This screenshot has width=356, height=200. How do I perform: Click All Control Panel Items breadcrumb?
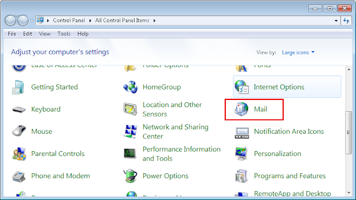pyautogui.click(x=122, y=21)
